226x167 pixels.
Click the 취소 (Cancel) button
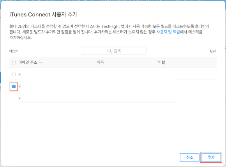point(190,157)
